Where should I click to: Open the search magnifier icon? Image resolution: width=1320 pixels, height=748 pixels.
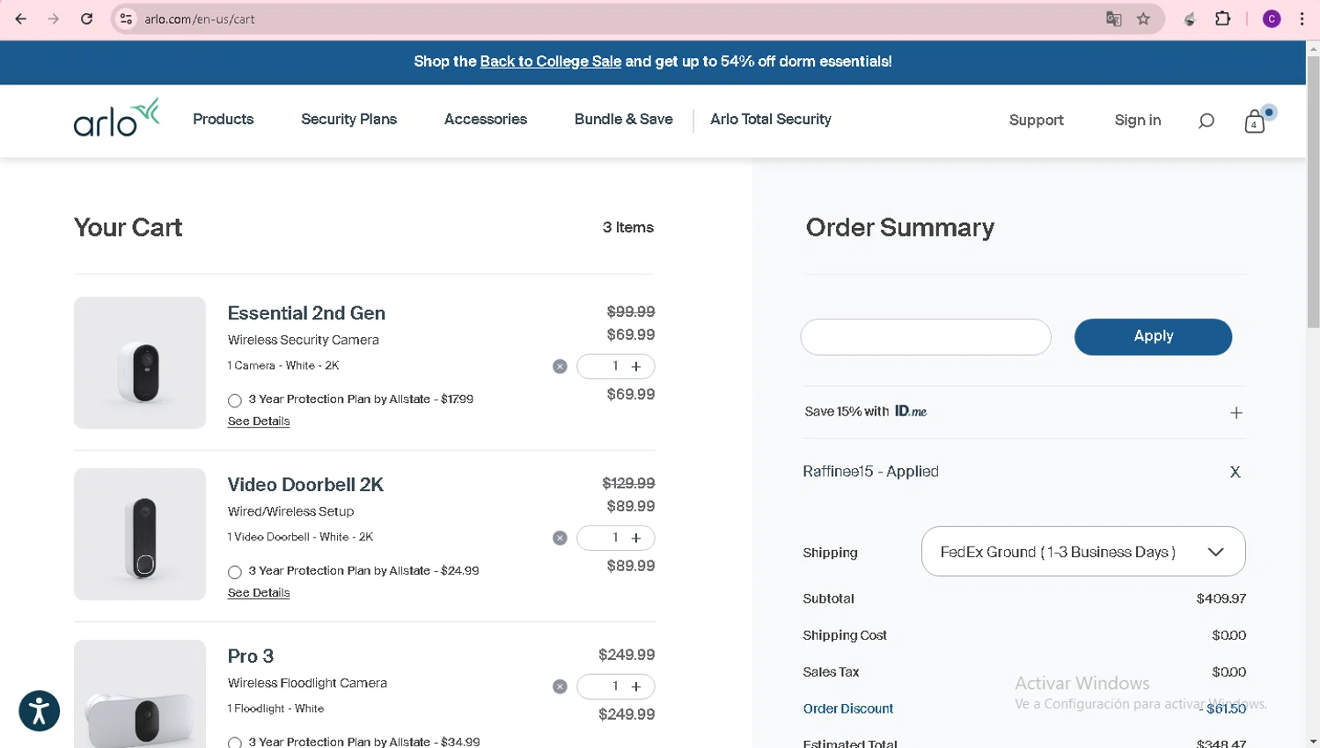coord(1206,121)
